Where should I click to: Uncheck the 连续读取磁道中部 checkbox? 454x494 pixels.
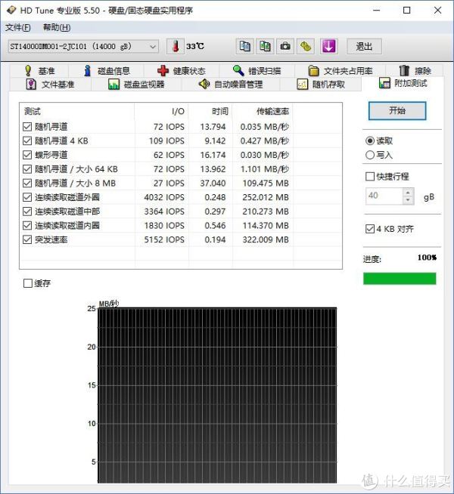coord(27,211)
